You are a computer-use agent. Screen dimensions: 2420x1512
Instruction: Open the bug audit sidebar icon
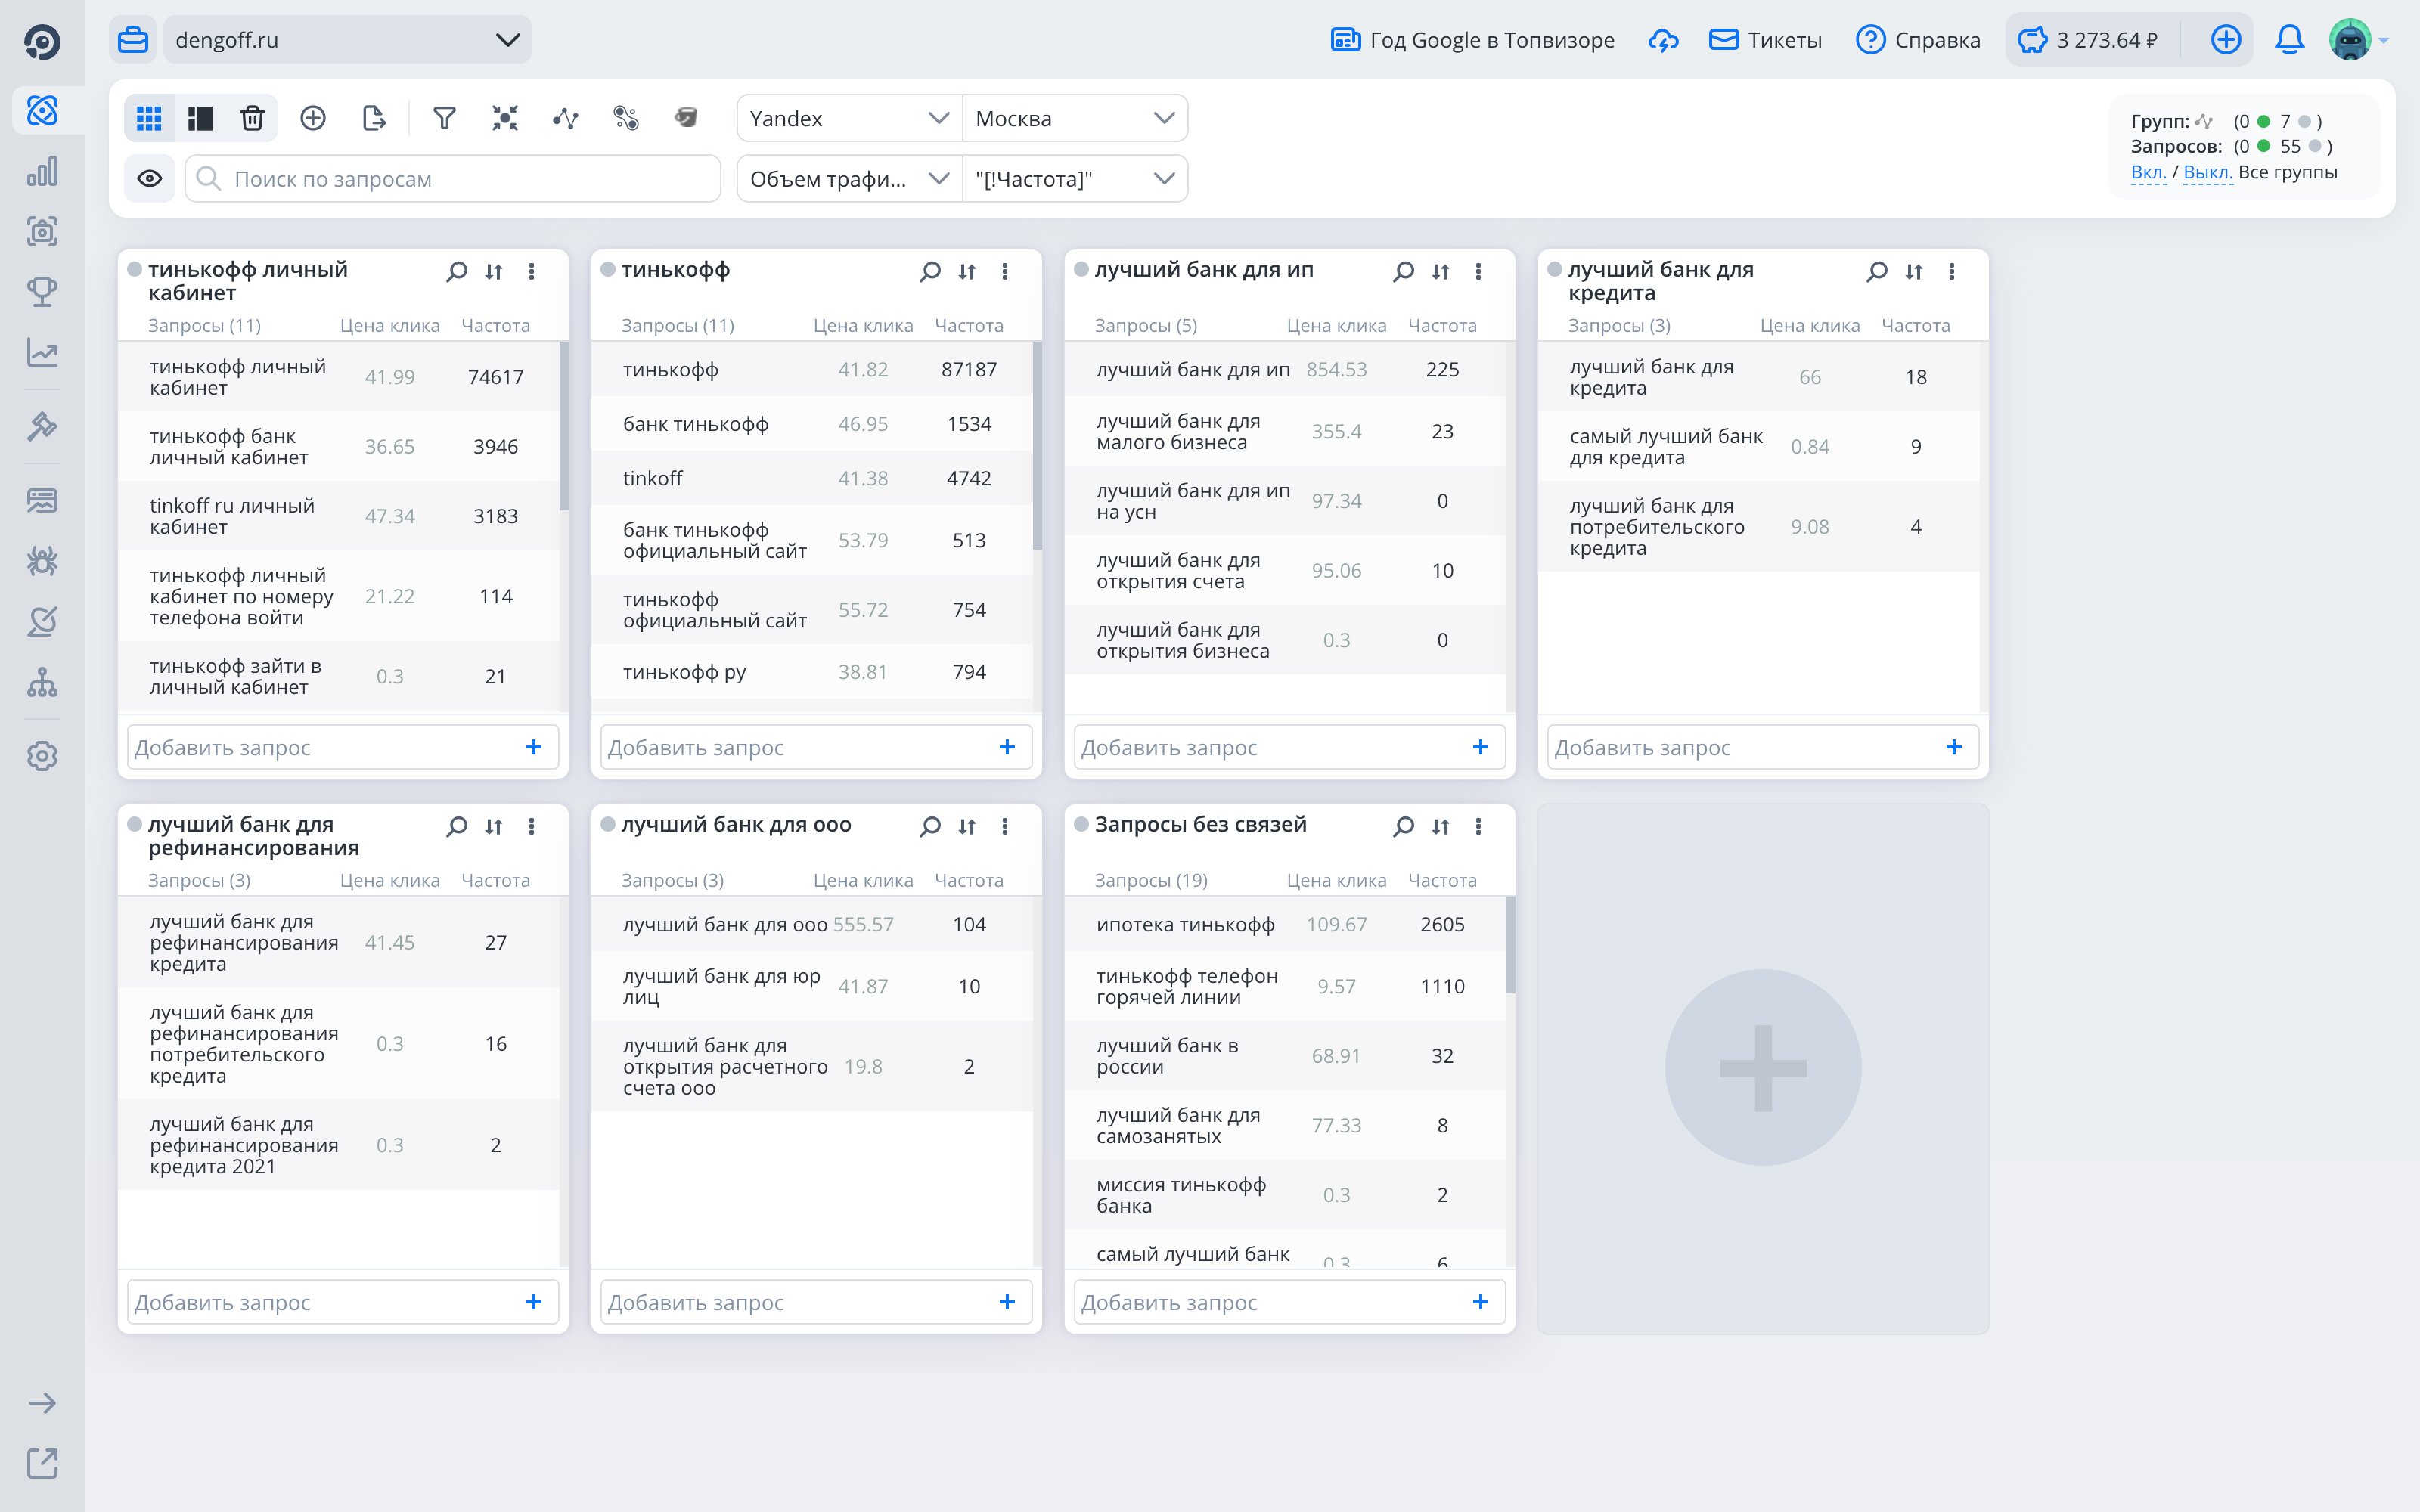point(42,561)
